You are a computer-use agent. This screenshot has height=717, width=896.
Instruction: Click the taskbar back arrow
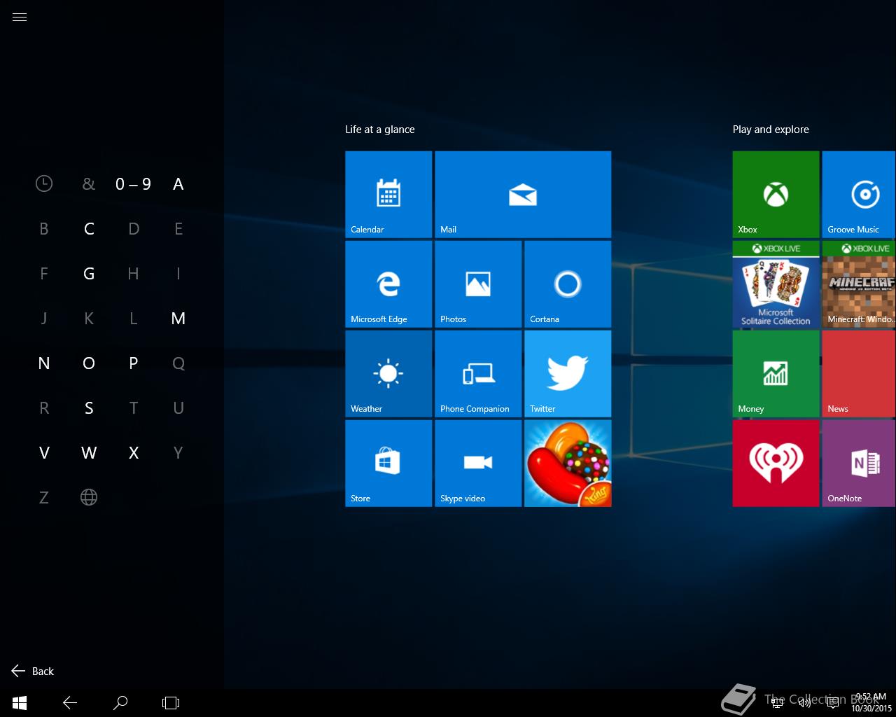coord(70,703)
